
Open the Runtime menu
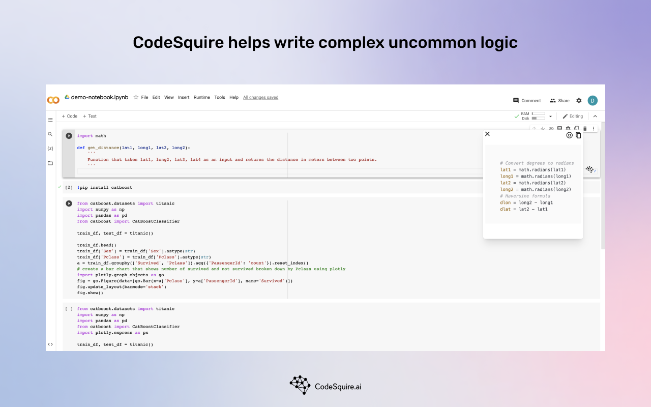[202, 97]
